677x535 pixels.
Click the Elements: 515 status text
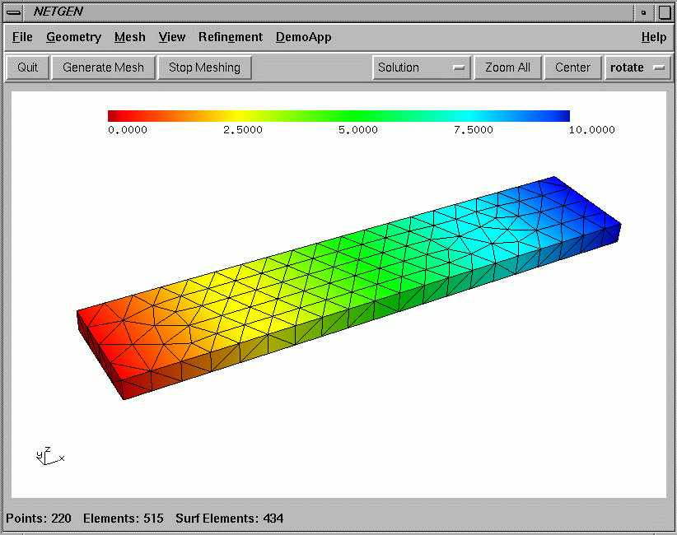pyautogui.click(x=124, y=519)
